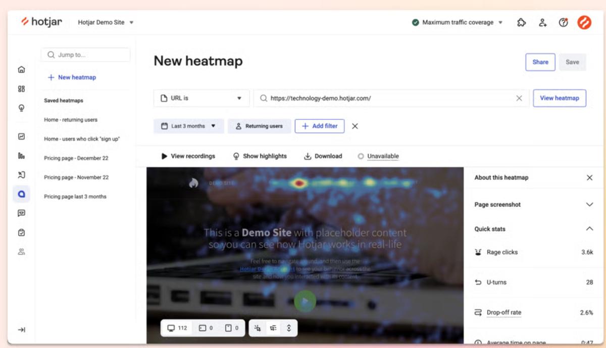Click the Jump to search field

point(85,55)
